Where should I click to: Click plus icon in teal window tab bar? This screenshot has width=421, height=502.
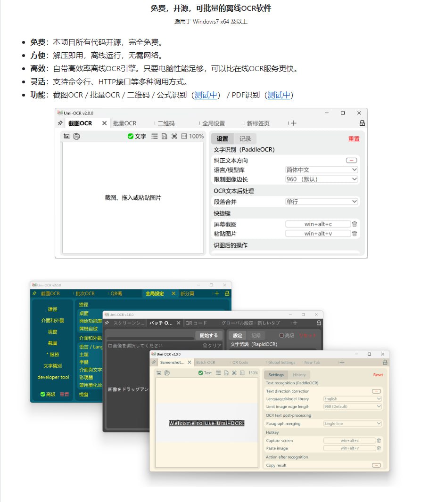tap(217, 293)
